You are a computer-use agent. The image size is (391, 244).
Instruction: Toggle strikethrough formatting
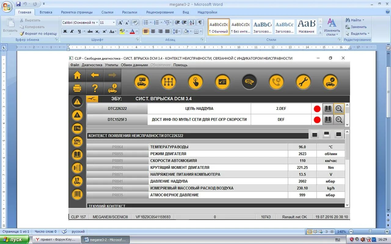90,31
